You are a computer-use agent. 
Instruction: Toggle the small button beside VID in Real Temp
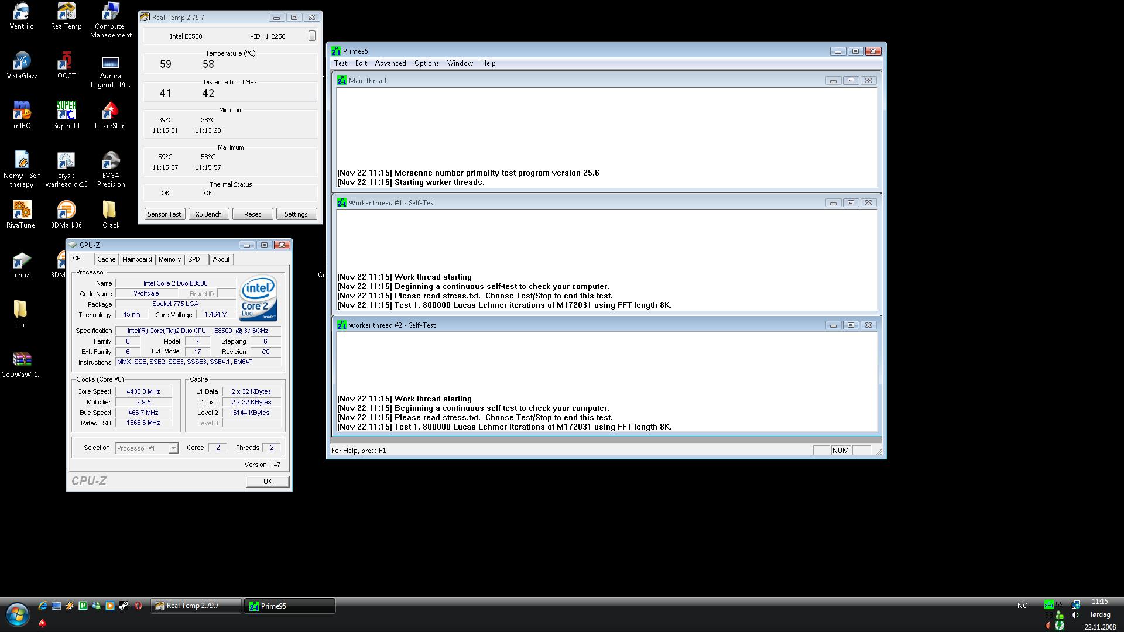point(312,36)
